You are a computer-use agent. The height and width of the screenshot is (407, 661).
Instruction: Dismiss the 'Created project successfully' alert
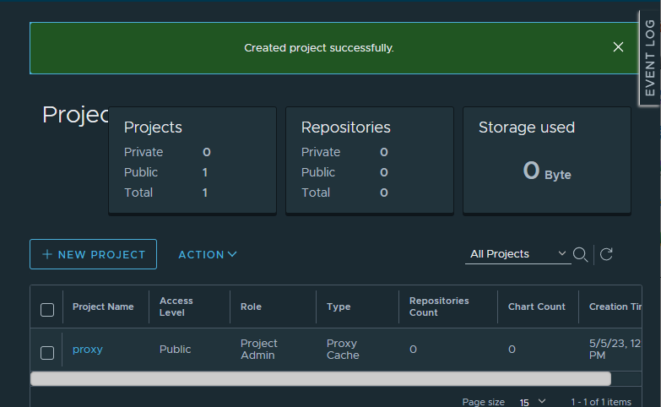[x=618, y=47]
